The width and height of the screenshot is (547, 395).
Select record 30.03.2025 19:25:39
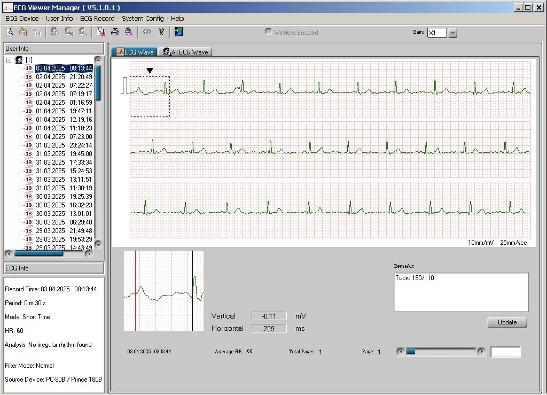(64, 197)
